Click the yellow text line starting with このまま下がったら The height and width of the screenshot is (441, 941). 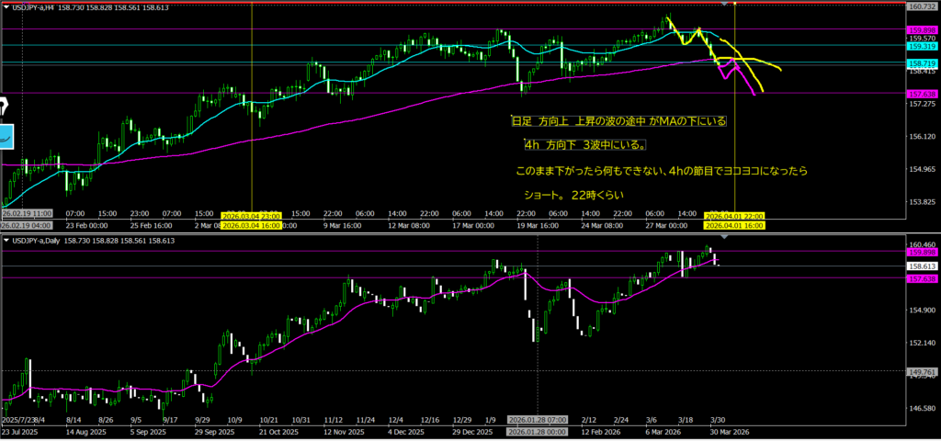(x=648, y=171)
